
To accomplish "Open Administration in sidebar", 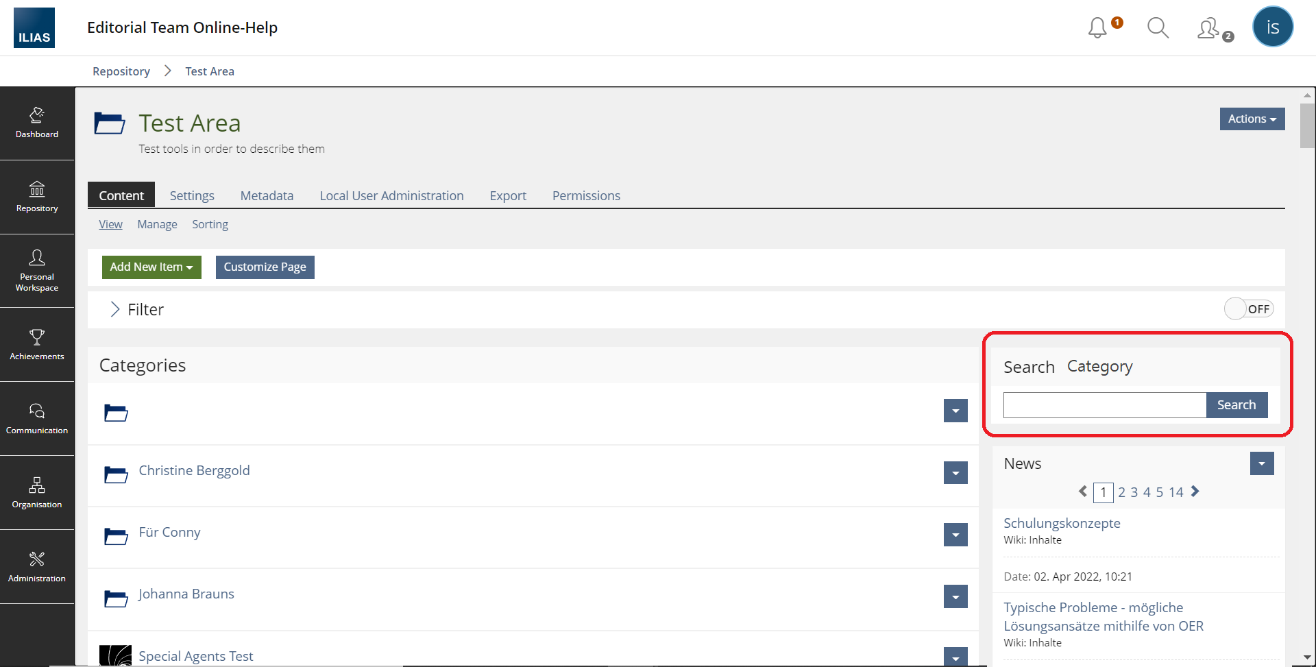I will [x=37, y=567].
